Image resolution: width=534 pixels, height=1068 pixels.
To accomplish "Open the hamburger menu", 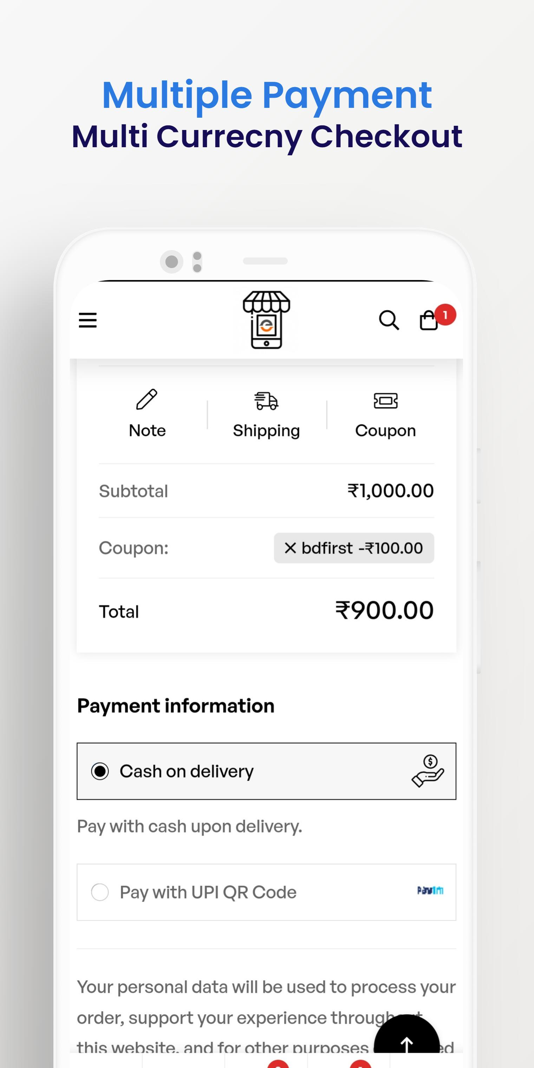I will [x=87, y=320].
